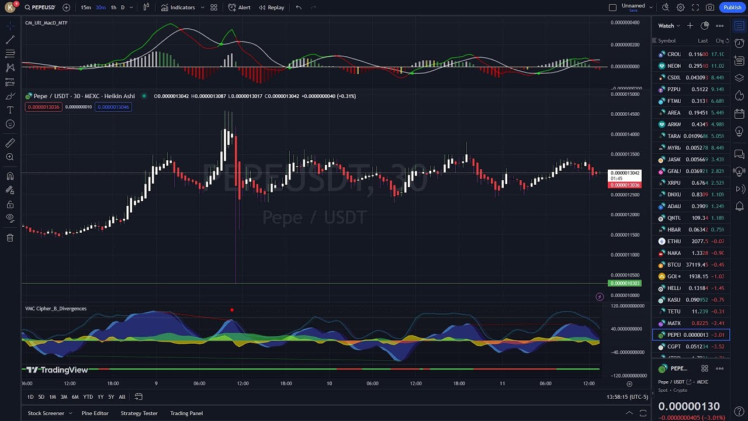Expand the favorite indicators dropdown arrow

click(202, 8)
